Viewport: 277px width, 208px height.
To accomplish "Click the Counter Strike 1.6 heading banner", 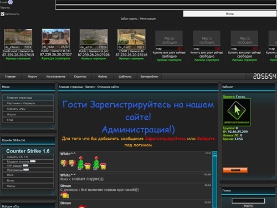I will pos(28,151).
